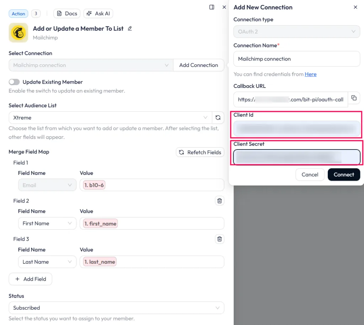Open the Select Connection dropdown
The image size is (364, 325).
point(91,65)
